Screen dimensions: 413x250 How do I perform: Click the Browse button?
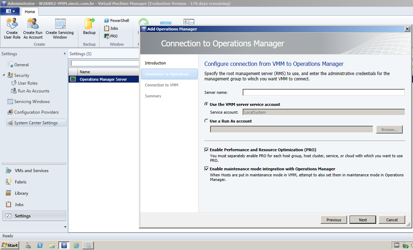pos(389,130)
